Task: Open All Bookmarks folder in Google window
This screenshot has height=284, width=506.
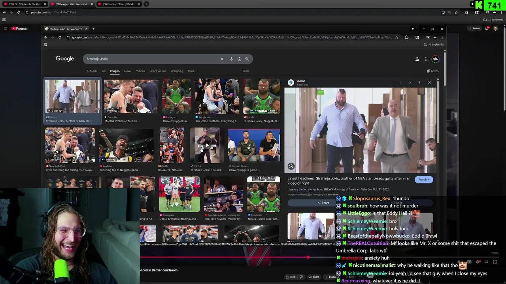Action: (434, 45)
